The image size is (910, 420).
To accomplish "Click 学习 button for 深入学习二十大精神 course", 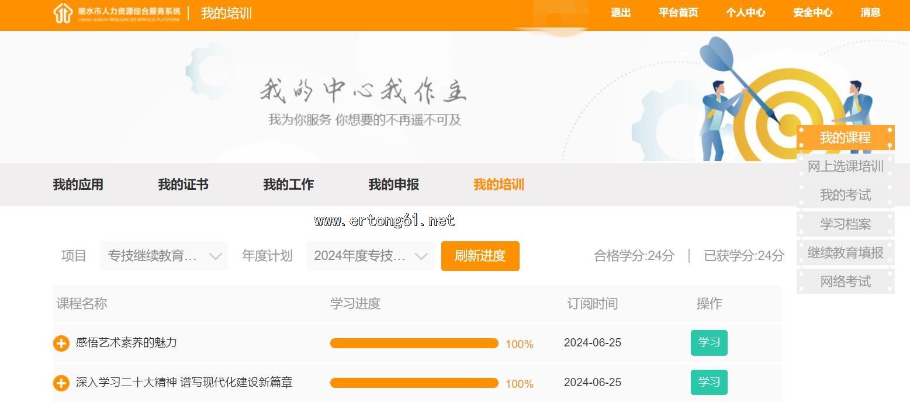I will coord(708,383).
